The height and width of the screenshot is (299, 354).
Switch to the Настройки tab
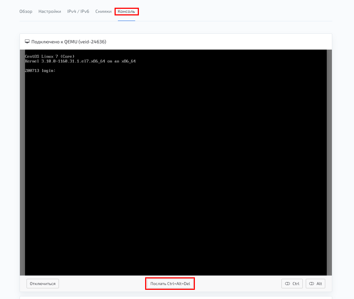50,11
